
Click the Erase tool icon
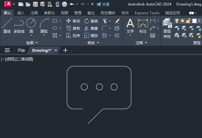117,21
